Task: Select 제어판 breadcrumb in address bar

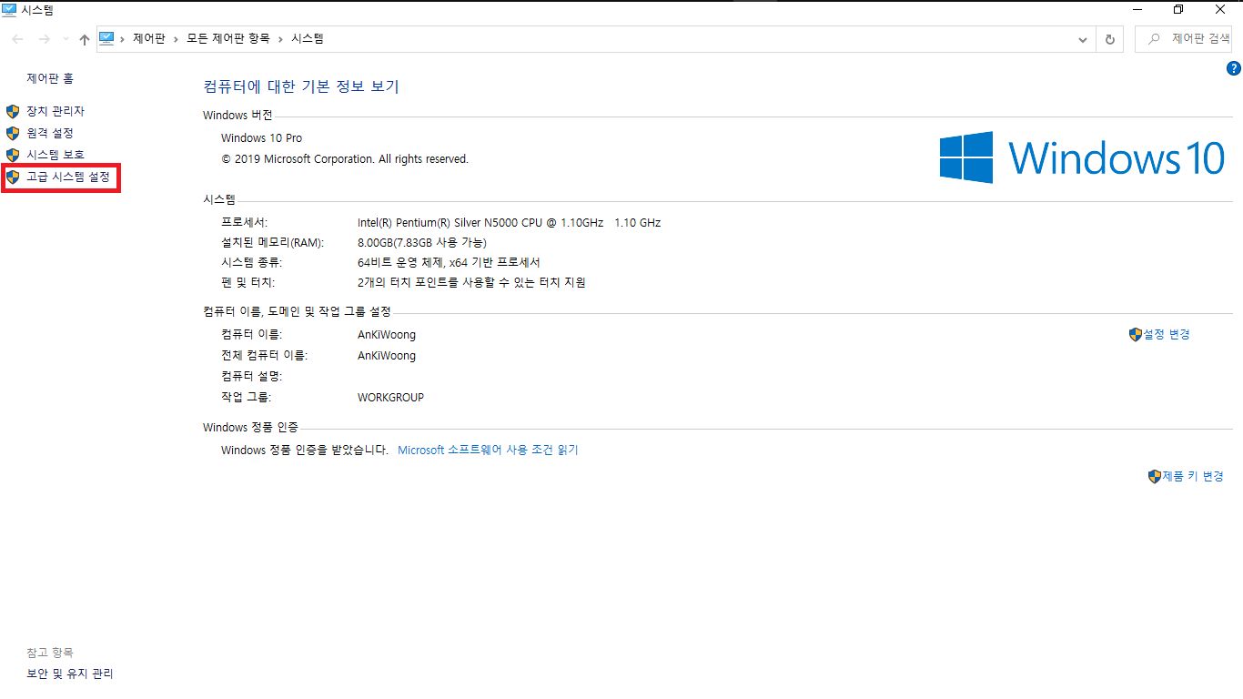Action: 150,39
